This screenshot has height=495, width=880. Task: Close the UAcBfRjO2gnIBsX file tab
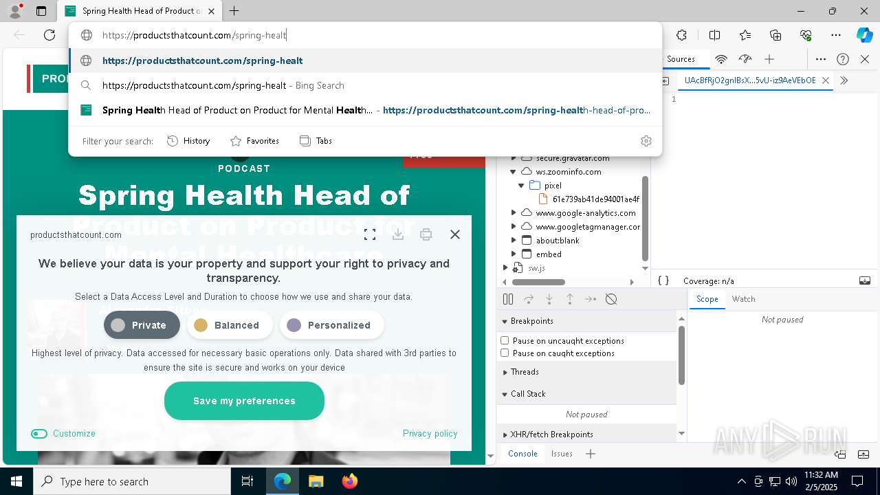click(826, 80)
